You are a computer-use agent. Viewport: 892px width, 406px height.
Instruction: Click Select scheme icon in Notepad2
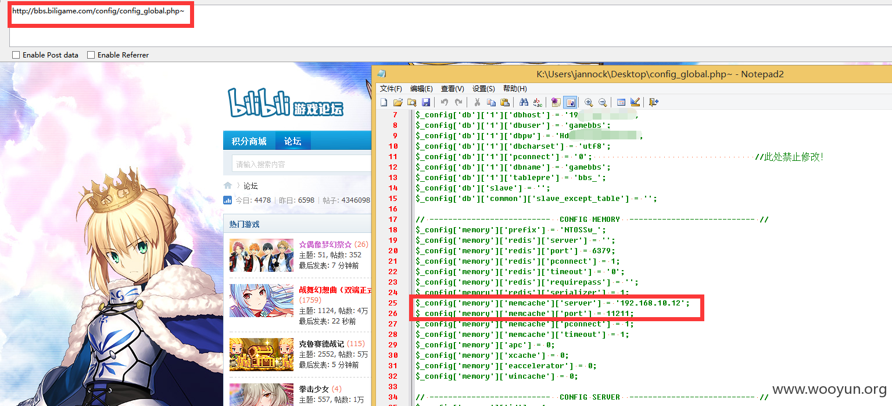621,102
